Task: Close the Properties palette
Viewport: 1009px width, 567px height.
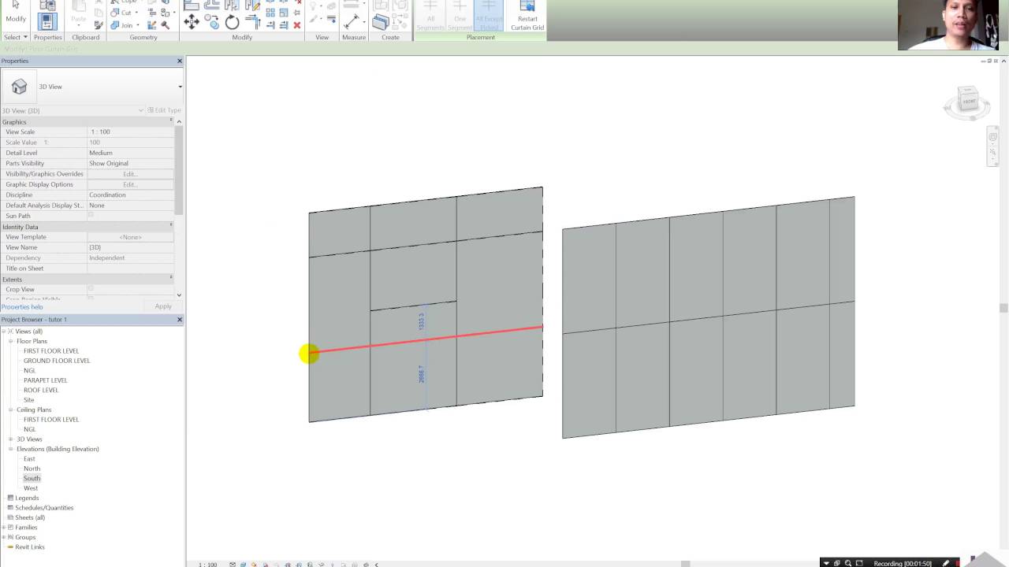Action: click(x=179, y=61)
